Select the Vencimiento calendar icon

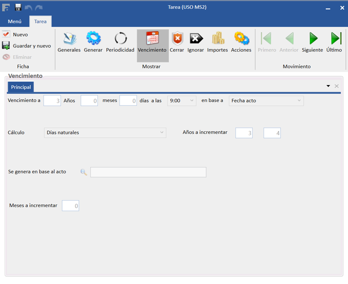click(x=152, y=38)
